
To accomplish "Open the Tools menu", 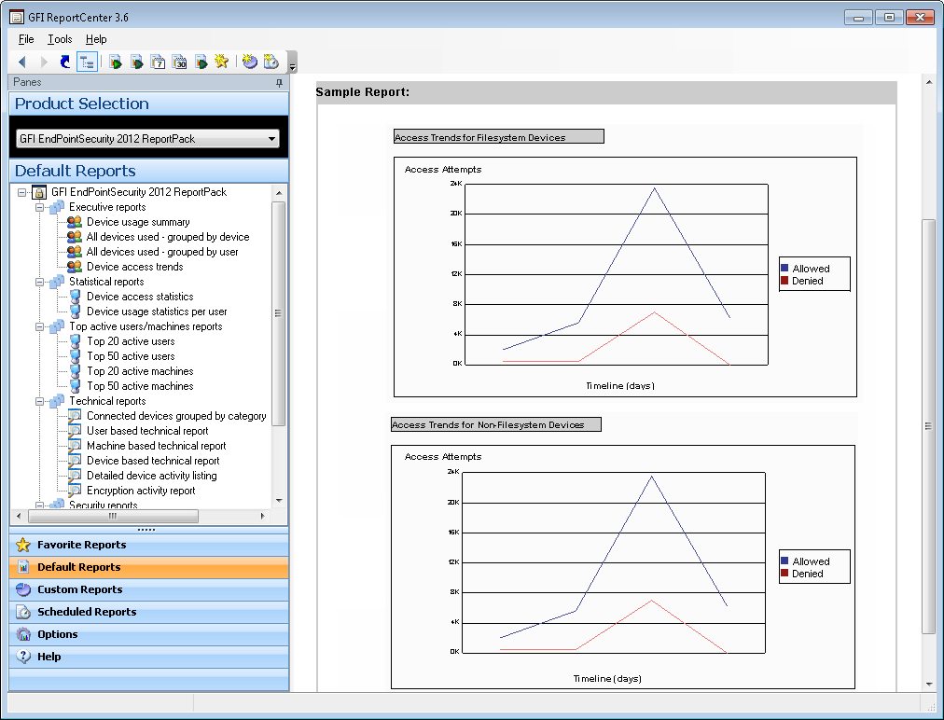I will pos(60,39).
